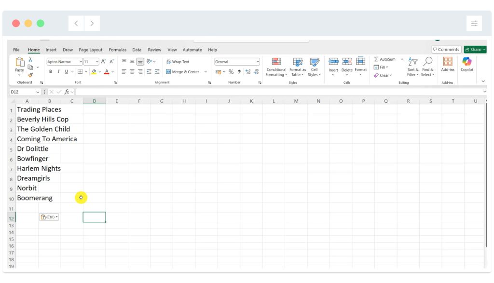Screen dimensions: 494x283
Task: Open the Format cells menu
Action: click(x=361, y=67)
